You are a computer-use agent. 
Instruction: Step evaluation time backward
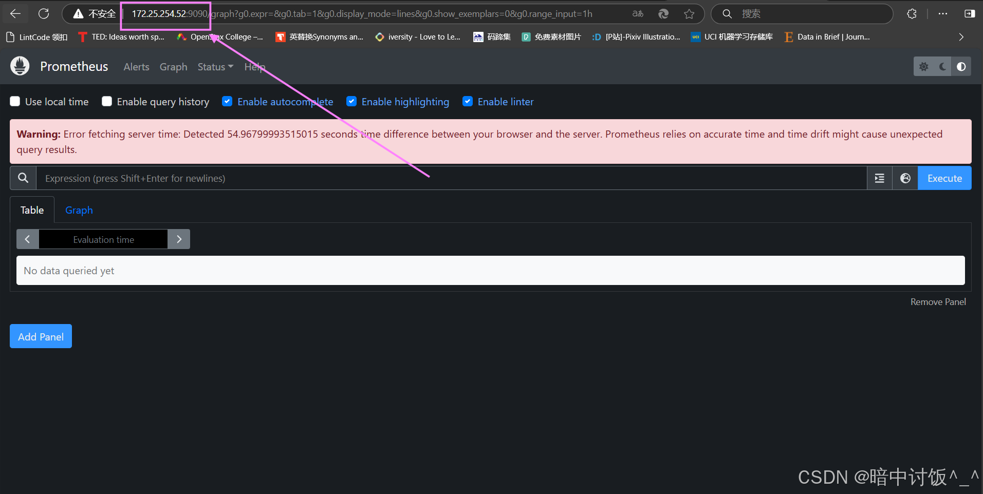click(x=28, y=239)
